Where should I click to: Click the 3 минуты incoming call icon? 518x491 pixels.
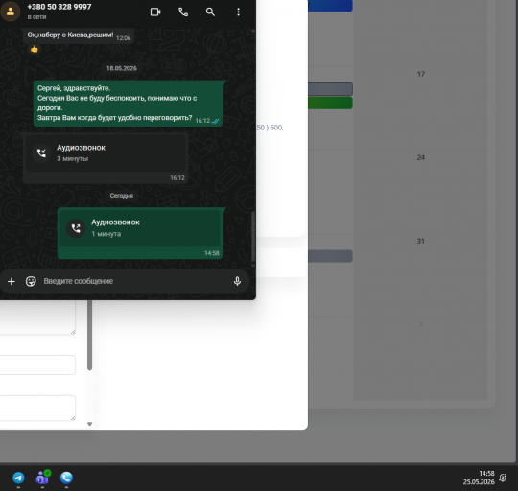pos(41,152)
